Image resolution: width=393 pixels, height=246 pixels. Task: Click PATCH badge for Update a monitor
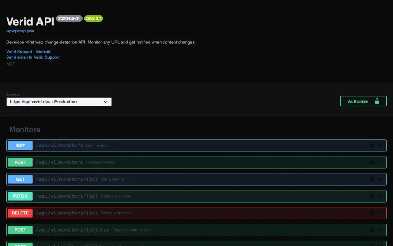(x=20, y=196)
